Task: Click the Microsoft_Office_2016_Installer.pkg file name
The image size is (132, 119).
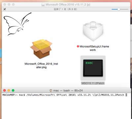Action: (x=41, y=65)
